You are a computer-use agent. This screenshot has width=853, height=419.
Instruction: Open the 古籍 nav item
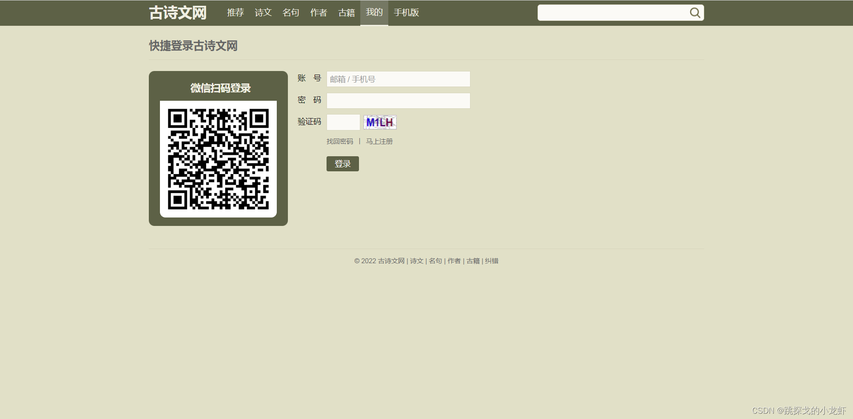coord(347,13)
